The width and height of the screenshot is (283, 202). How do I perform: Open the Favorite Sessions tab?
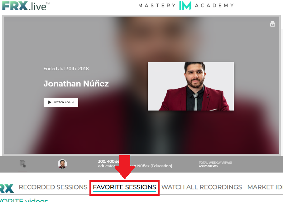click(124, 187)
